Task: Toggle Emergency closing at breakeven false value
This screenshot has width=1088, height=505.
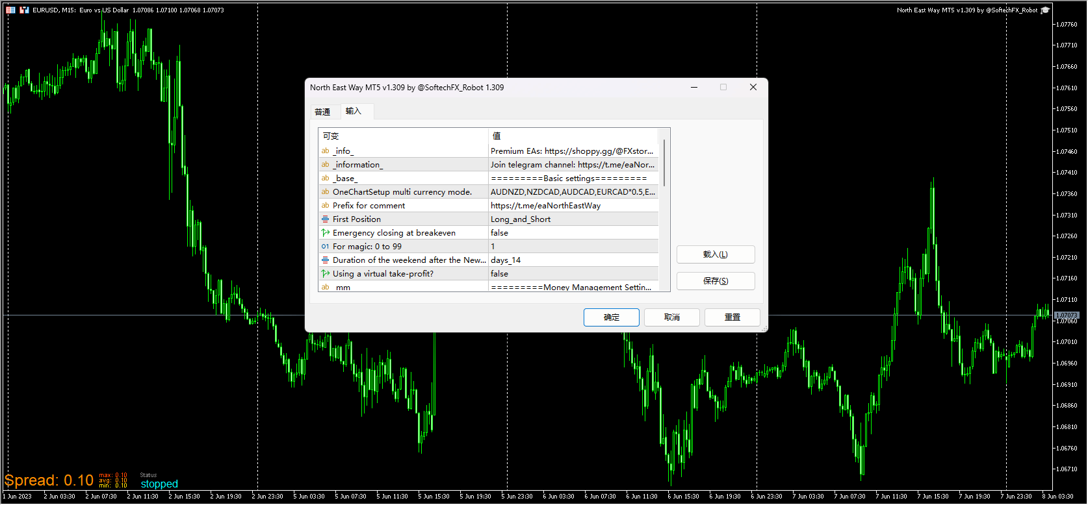Action: point(572,233)
